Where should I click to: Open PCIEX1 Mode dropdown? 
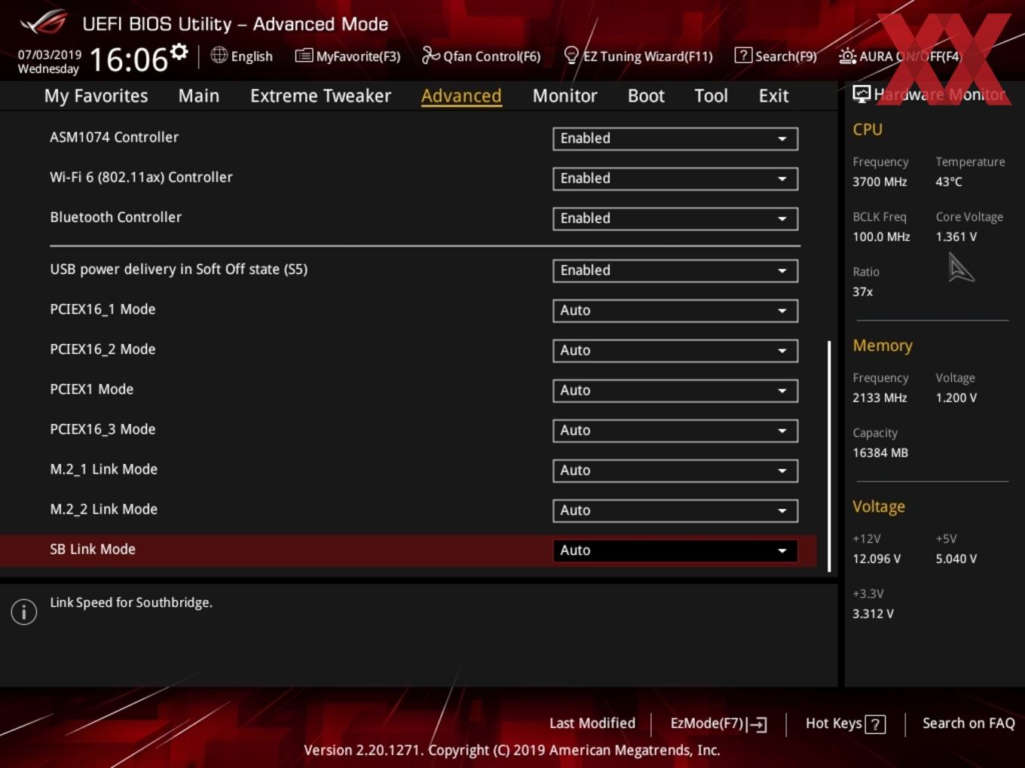tap(675, 390)
